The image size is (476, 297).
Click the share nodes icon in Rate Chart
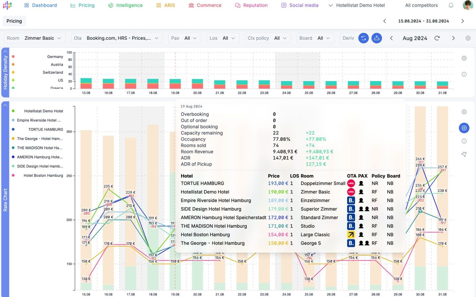pyautogui.click(x=464, y=154)
